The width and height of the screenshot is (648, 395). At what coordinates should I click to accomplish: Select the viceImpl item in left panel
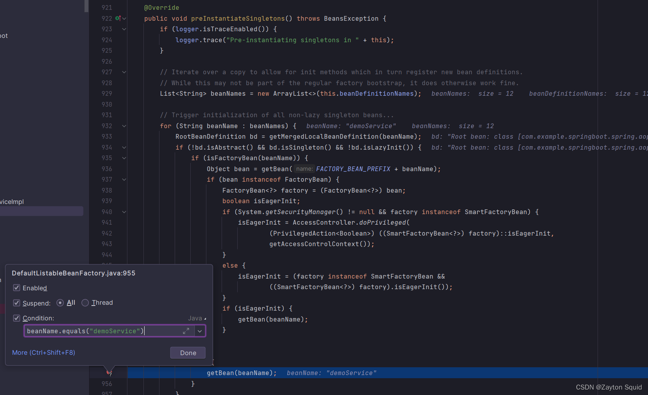click(12, 202)
